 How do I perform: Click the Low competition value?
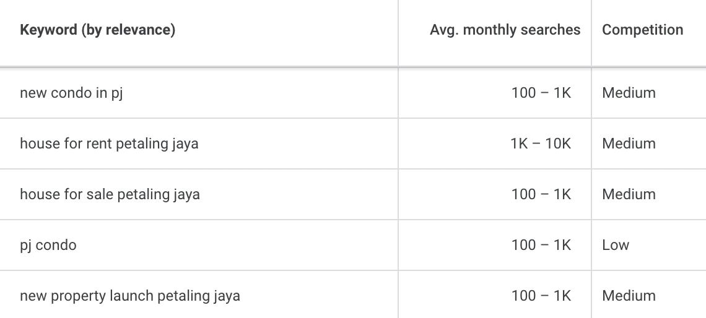616,245
